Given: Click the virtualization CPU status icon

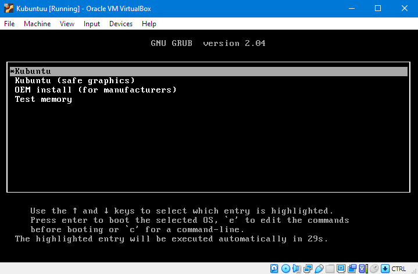Looking at the screenshot, I should pyautogui.click(x=363, y=268).
